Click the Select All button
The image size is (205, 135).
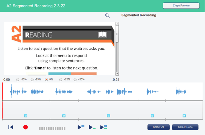click(158, 127)
